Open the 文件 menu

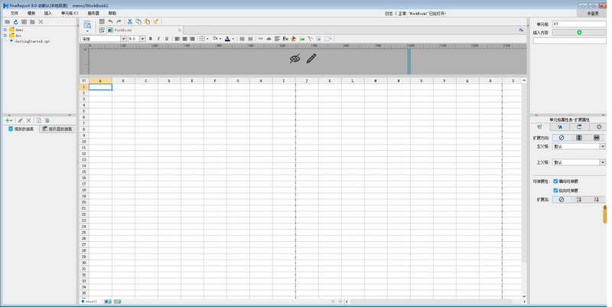(x=15, y=13)
